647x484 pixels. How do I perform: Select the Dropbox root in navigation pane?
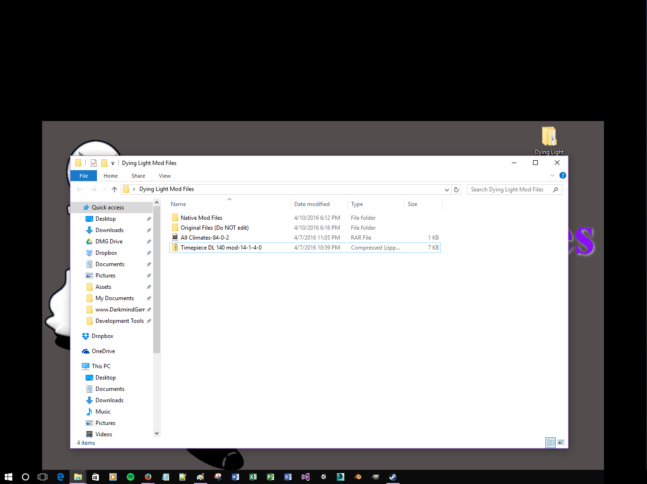point(102,336)
